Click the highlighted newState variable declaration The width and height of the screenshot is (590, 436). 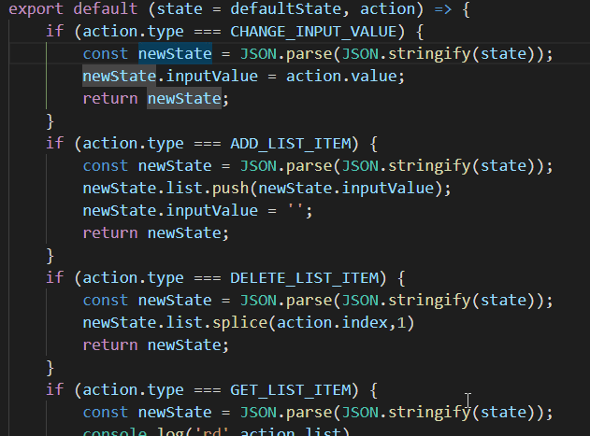(175, 54)
